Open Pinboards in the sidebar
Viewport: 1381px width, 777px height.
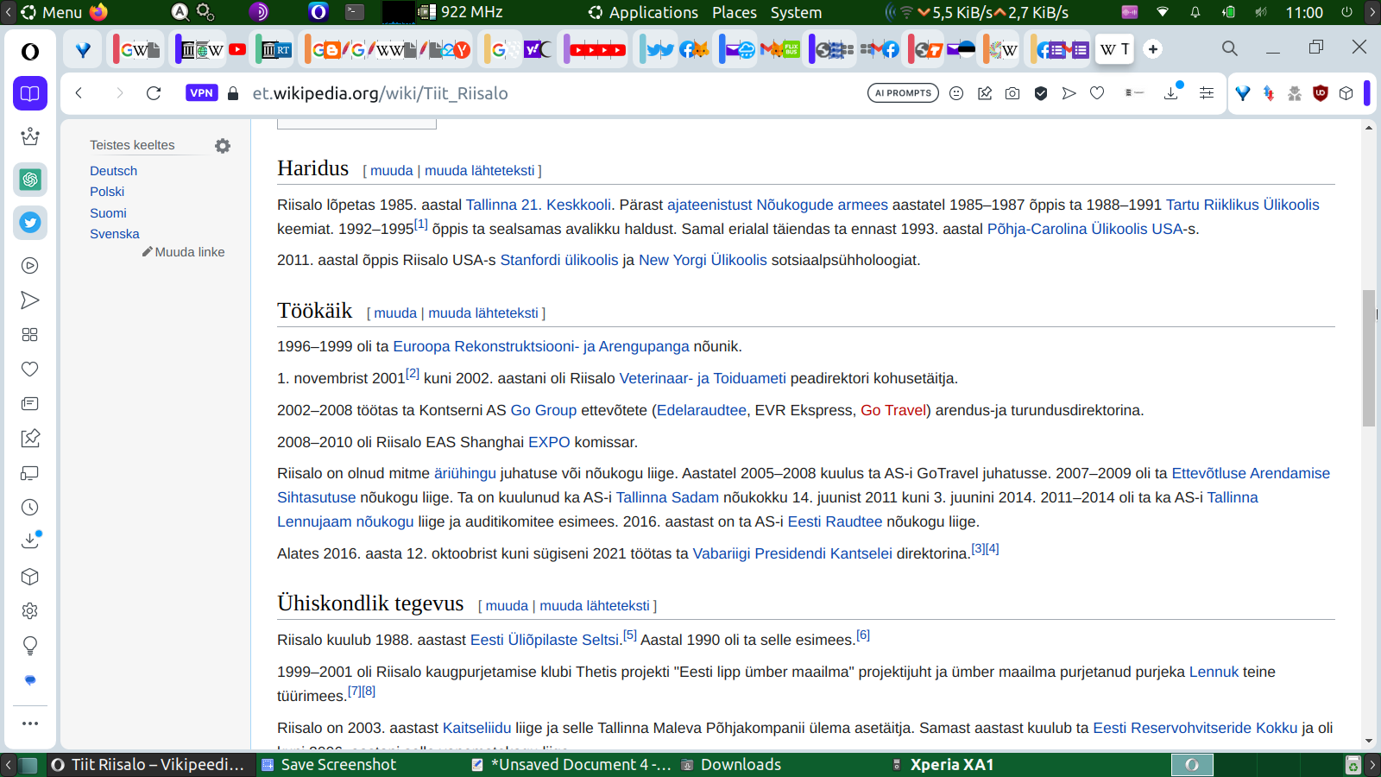point(30,439)
